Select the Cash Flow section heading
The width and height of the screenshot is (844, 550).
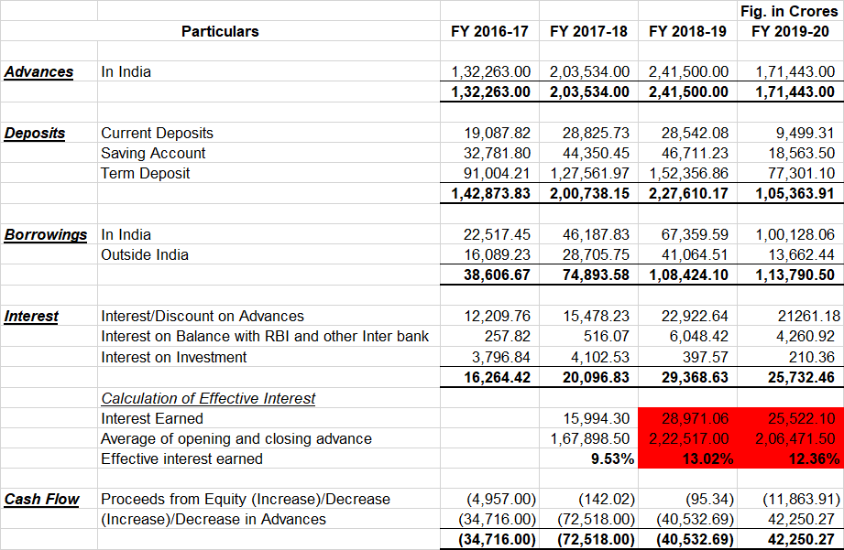pos(41,499)
